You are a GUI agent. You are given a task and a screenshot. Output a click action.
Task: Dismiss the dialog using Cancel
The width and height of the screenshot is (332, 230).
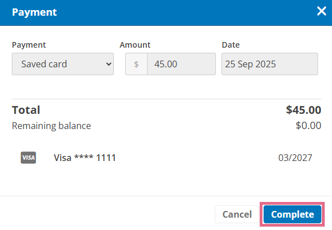click(237, 214)
